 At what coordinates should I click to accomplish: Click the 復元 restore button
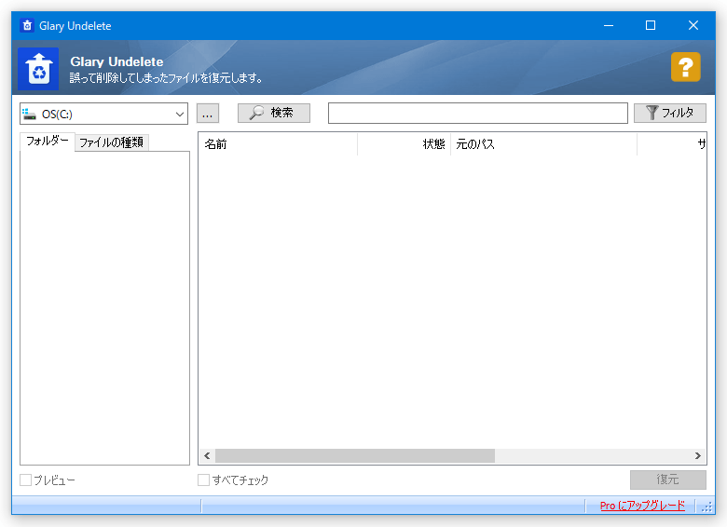667,480
